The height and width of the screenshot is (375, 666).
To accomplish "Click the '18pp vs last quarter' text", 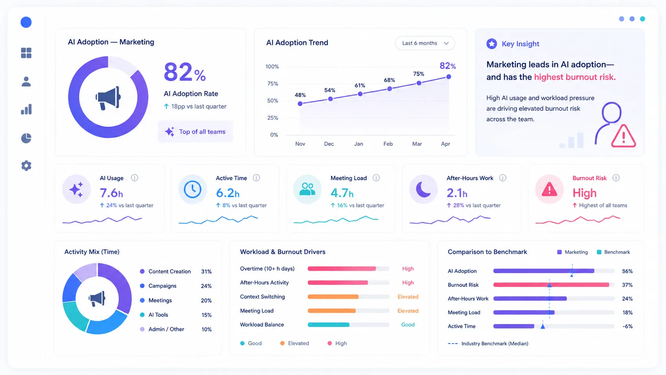I will (x=199, y=106).
